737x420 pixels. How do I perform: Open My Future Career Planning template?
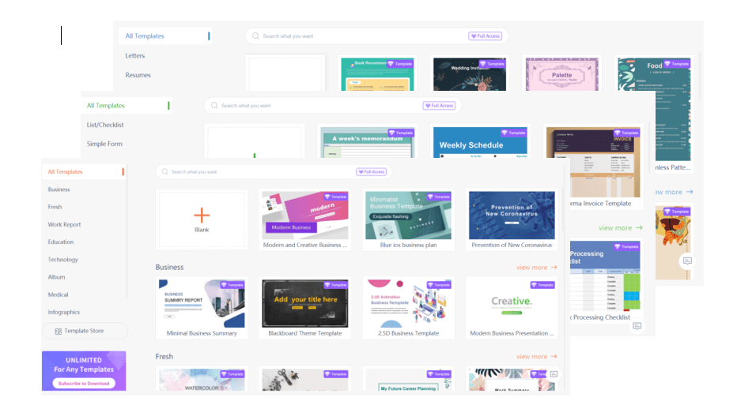pyautogui.click(x=409, y=379)
